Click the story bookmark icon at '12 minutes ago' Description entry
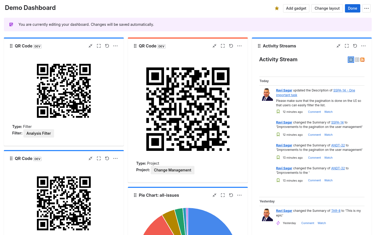Screen dimensions: 379x235 click(278, 112)
